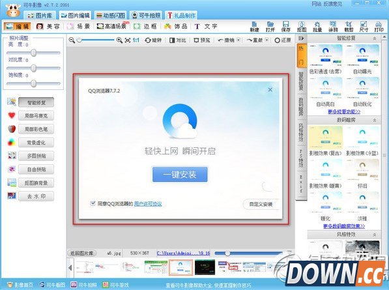The width and height of the screenshot is (389, 290).
Task: Click the icon beside 智能修复
Action: [12, 102]
